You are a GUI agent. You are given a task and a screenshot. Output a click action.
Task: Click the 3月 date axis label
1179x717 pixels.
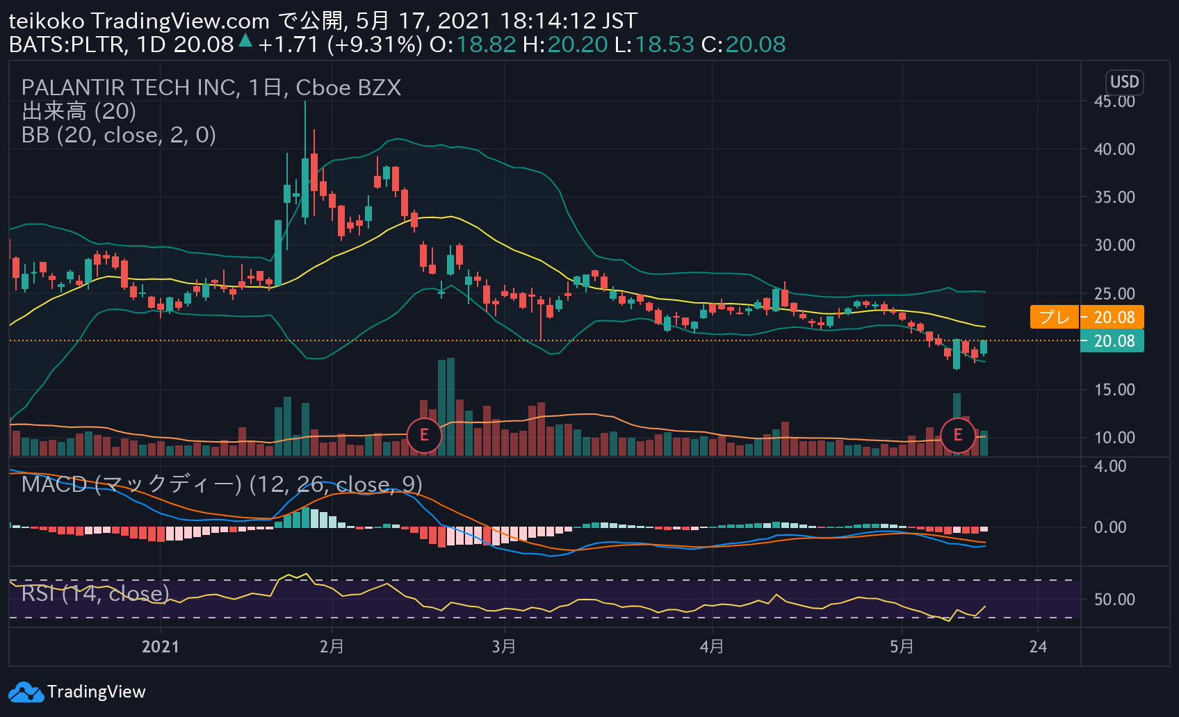504,647
